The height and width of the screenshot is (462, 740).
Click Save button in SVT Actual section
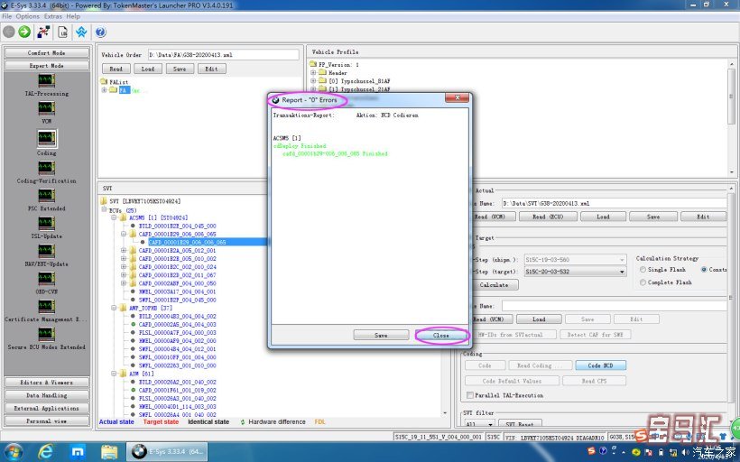[653, 217]
